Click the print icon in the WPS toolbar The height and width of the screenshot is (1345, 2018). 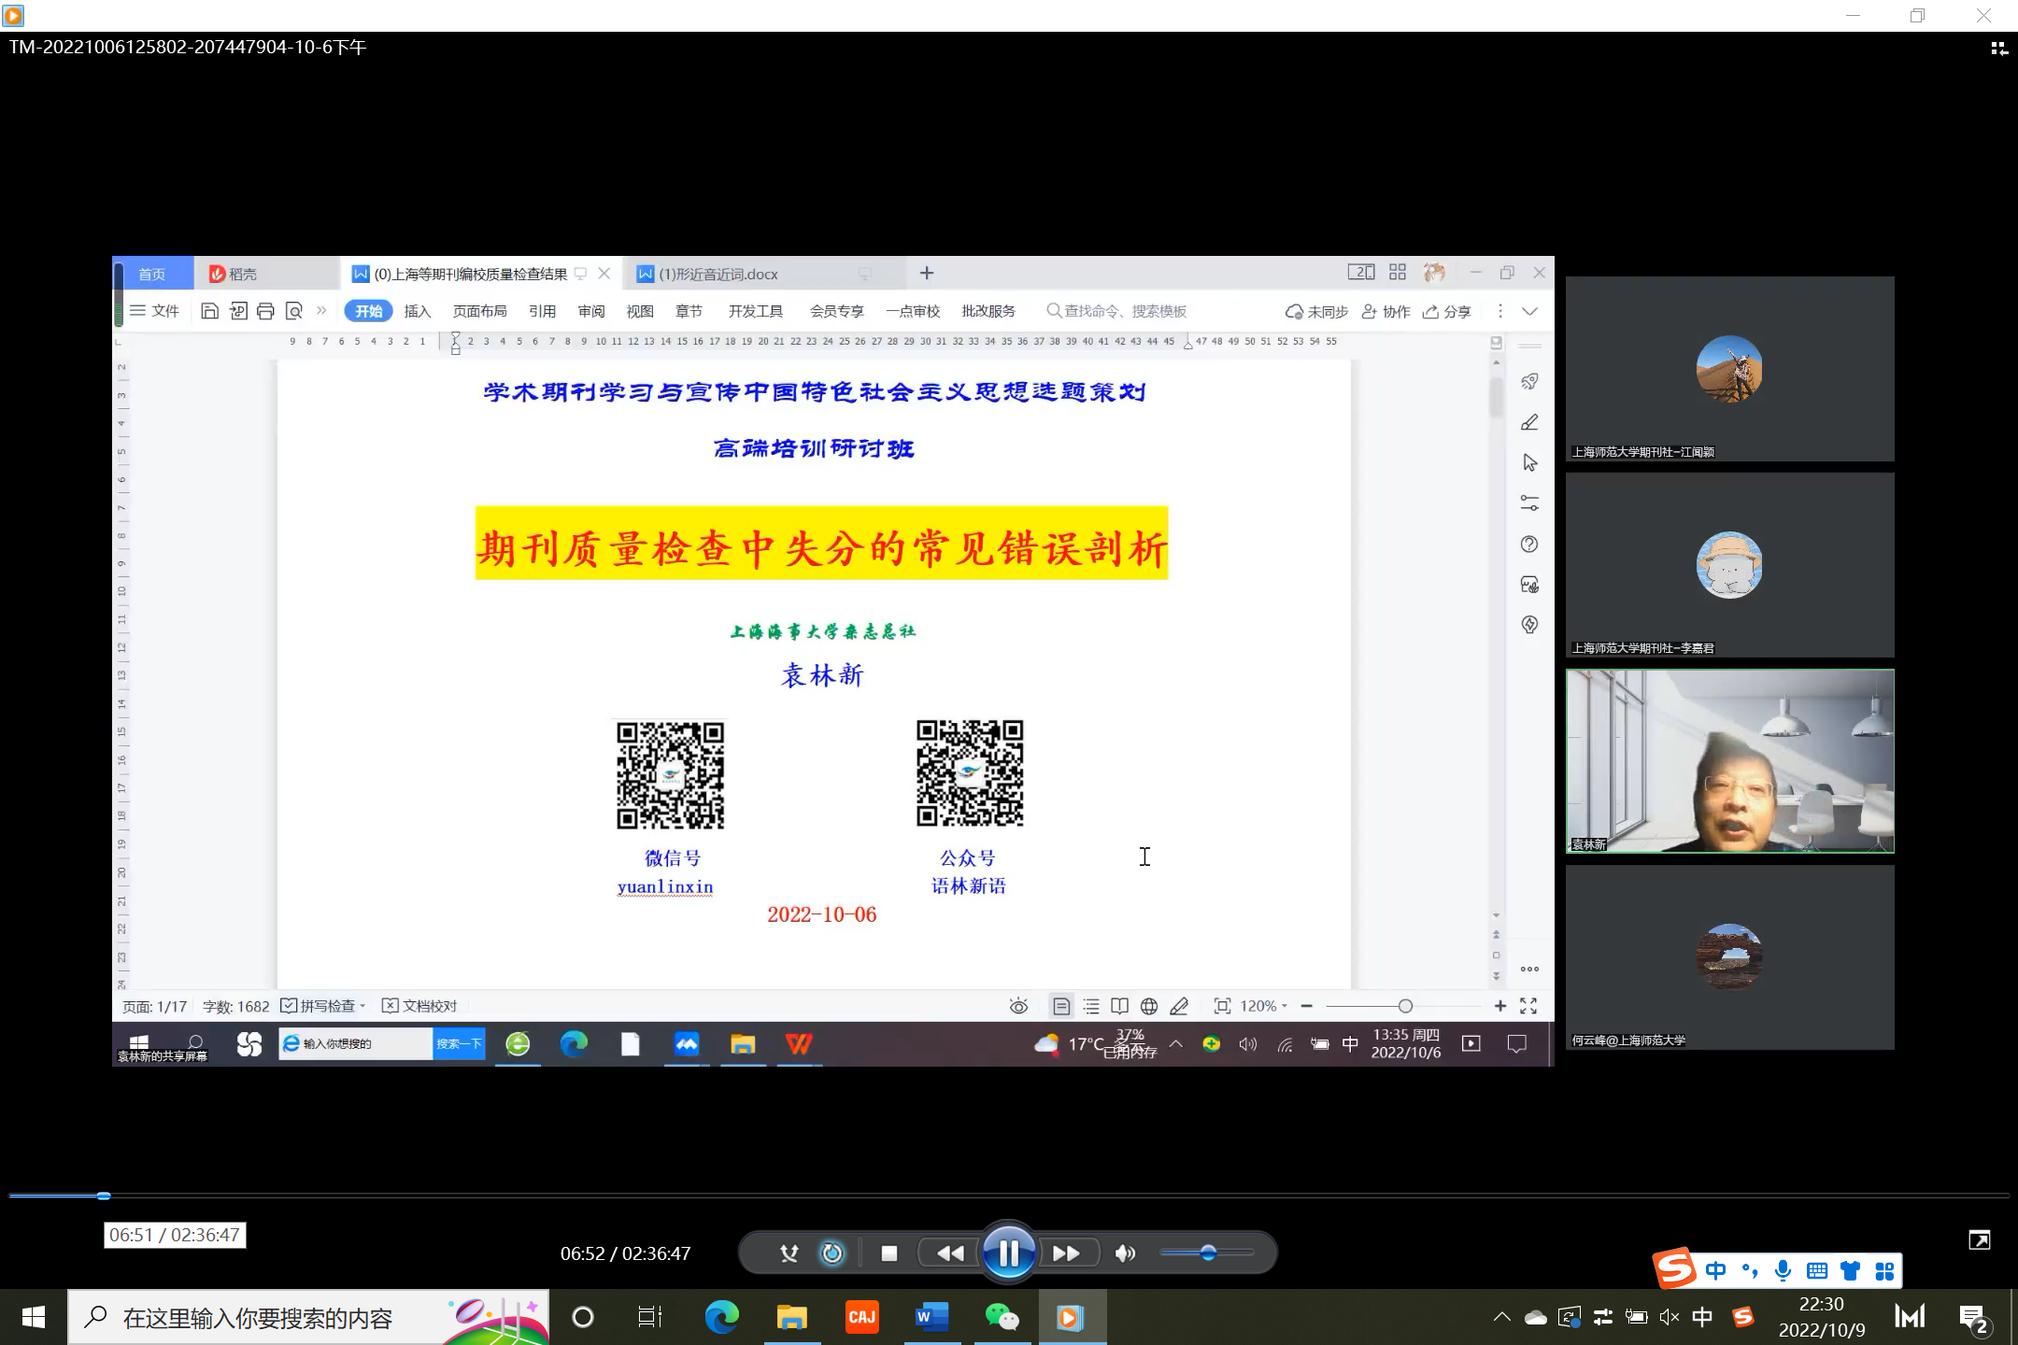[x=265, y=311]
